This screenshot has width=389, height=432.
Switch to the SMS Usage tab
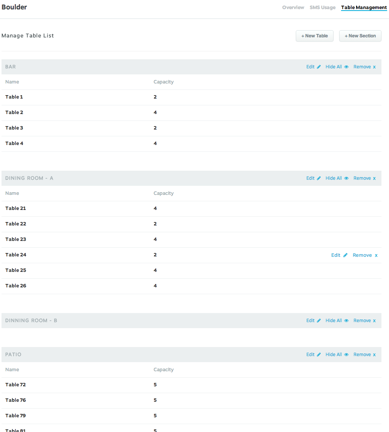coord(322,8)
